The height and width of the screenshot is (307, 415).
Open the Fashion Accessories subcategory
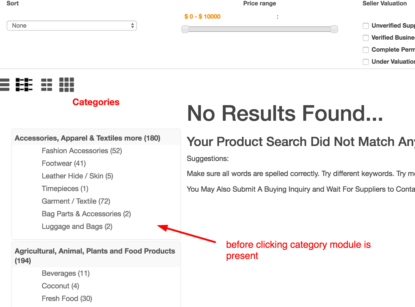82,151
